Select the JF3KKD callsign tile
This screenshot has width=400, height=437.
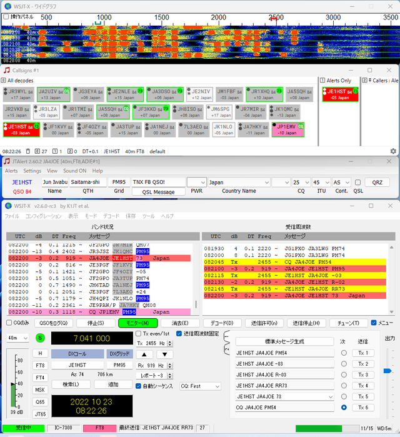[151, 112]
